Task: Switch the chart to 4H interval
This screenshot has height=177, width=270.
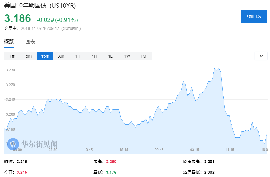Action: pos(94,56)
